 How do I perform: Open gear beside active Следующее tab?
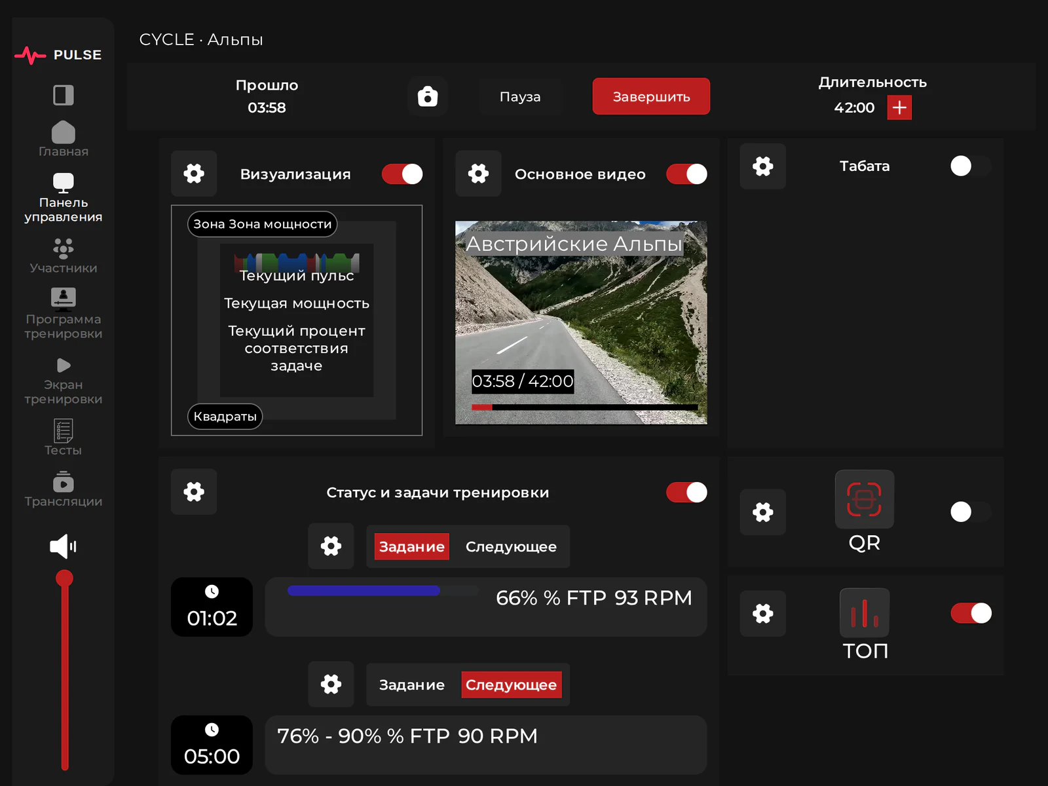pyautogui.click(x=331, y=684)
